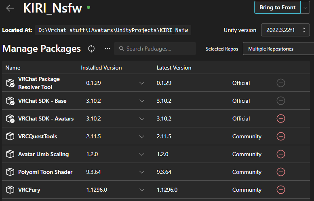Open version dropdown for VRCFury
Viewport: 314px width, 201px height.
pos(141,190)
